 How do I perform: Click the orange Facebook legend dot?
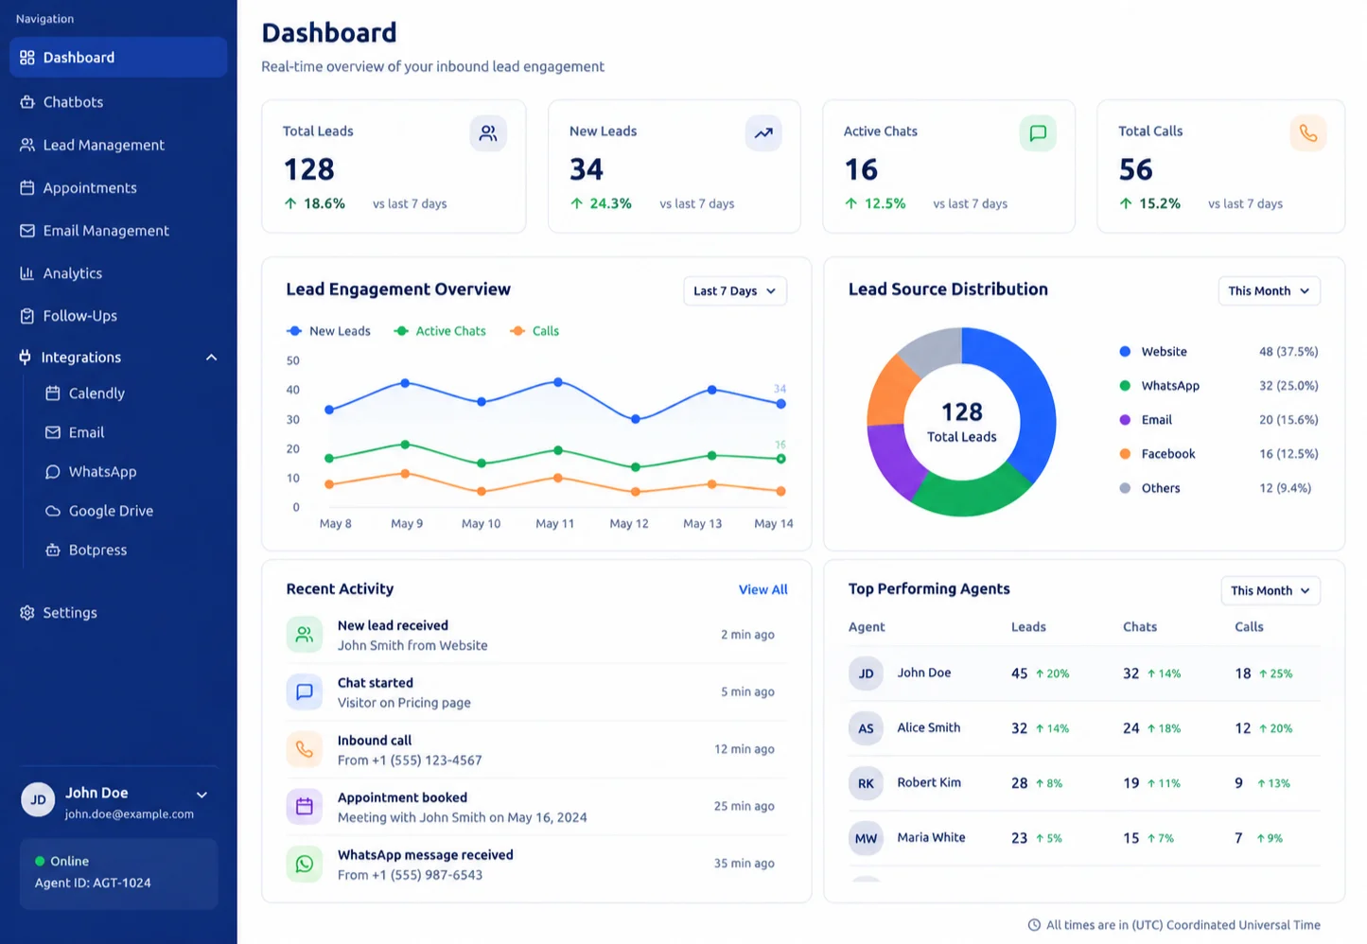coord(1125,454)
